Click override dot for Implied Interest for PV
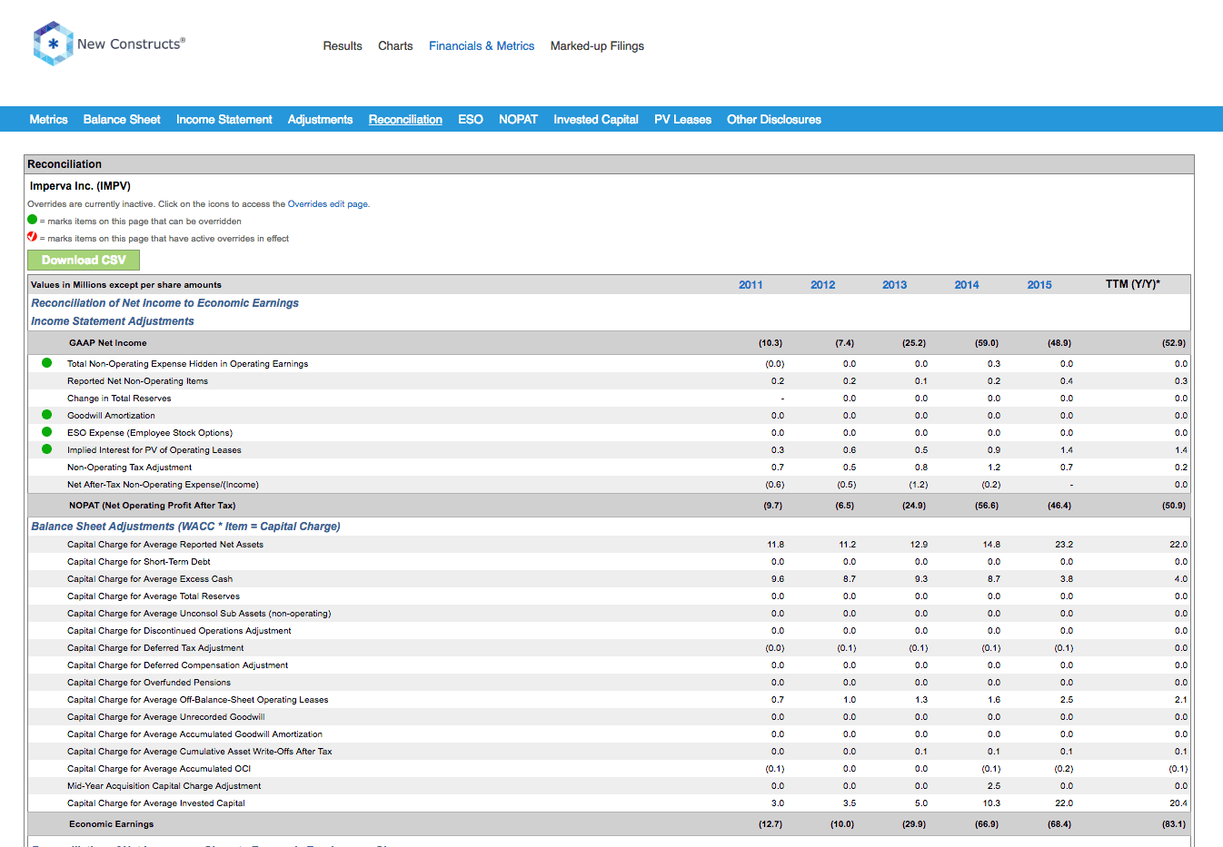The width and height of the screenshot is (1223, 847). point(46,449)
